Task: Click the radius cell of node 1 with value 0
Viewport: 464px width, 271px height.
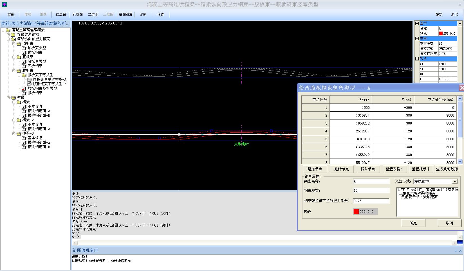Action: (435, 107)
